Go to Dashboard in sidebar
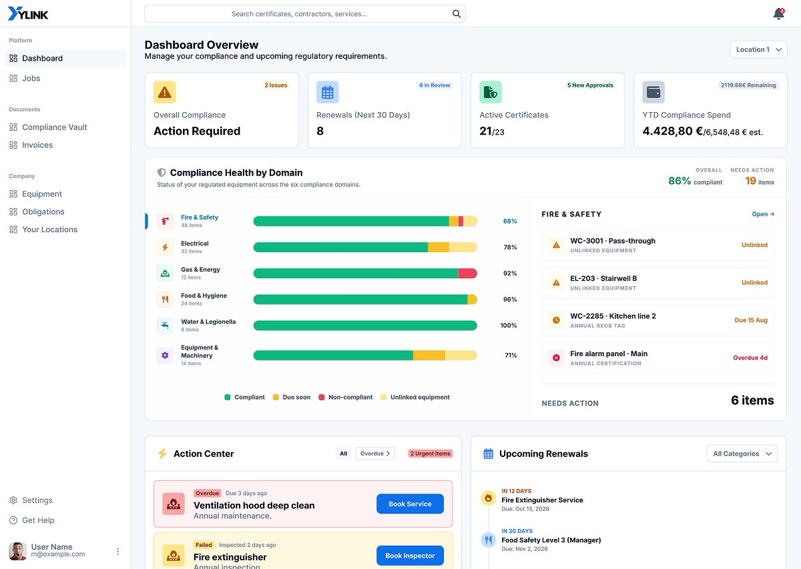This screenshot has height=569, width=801. 65,58
